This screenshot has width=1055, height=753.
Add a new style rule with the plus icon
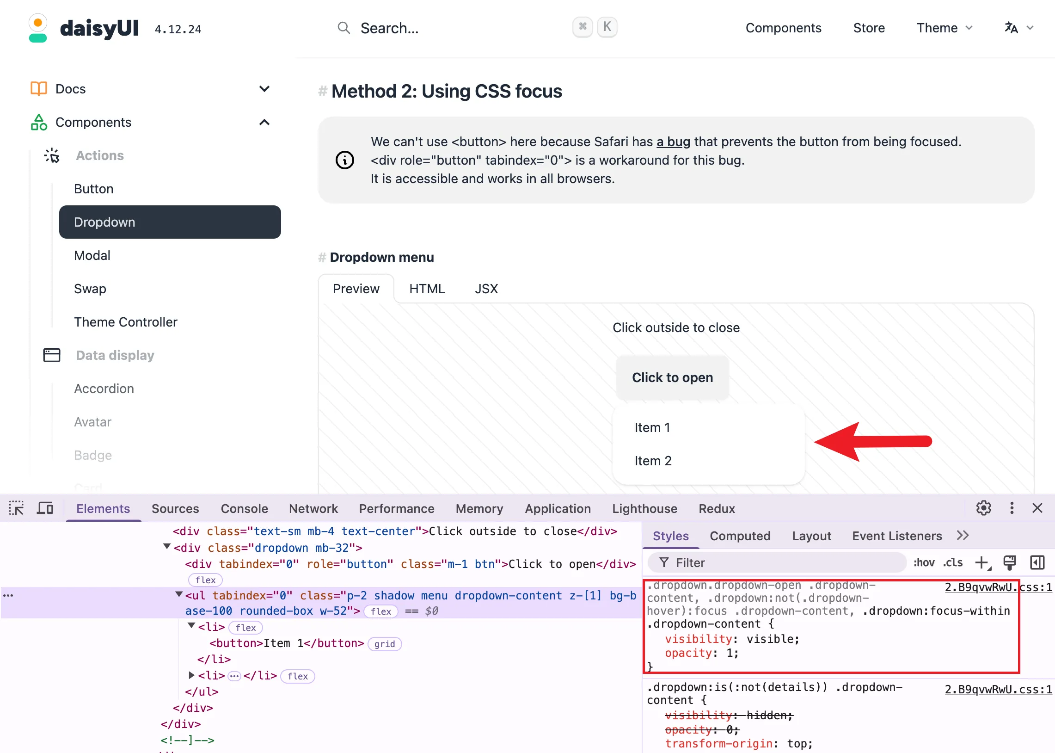[982, 562]
